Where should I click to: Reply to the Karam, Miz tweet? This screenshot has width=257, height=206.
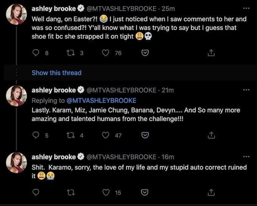(36, 135)
